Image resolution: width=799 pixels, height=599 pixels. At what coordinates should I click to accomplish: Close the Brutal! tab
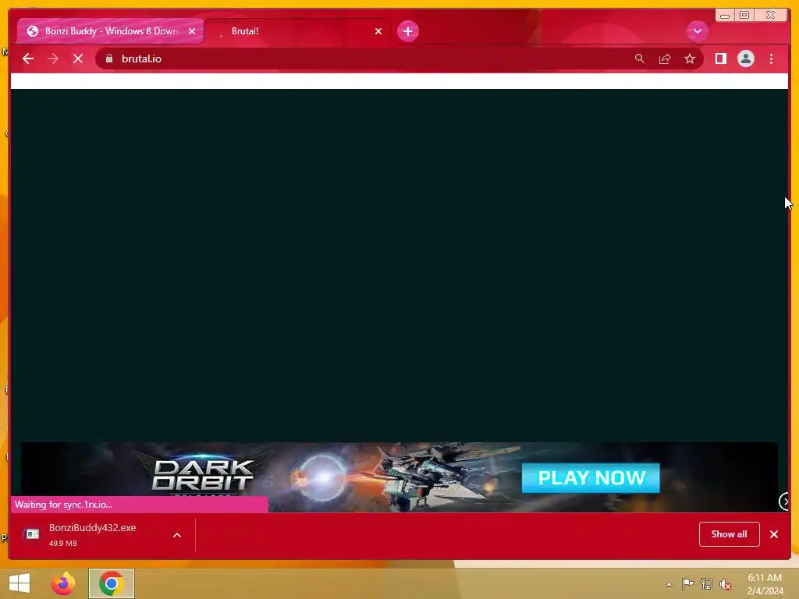(378, 31)
